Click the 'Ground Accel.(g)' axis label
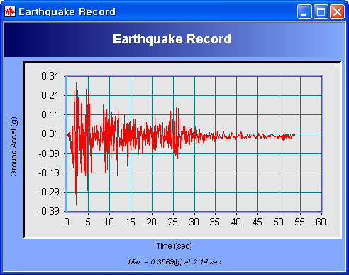Viewport: 349px width, 275px height. tap(13, 146)
